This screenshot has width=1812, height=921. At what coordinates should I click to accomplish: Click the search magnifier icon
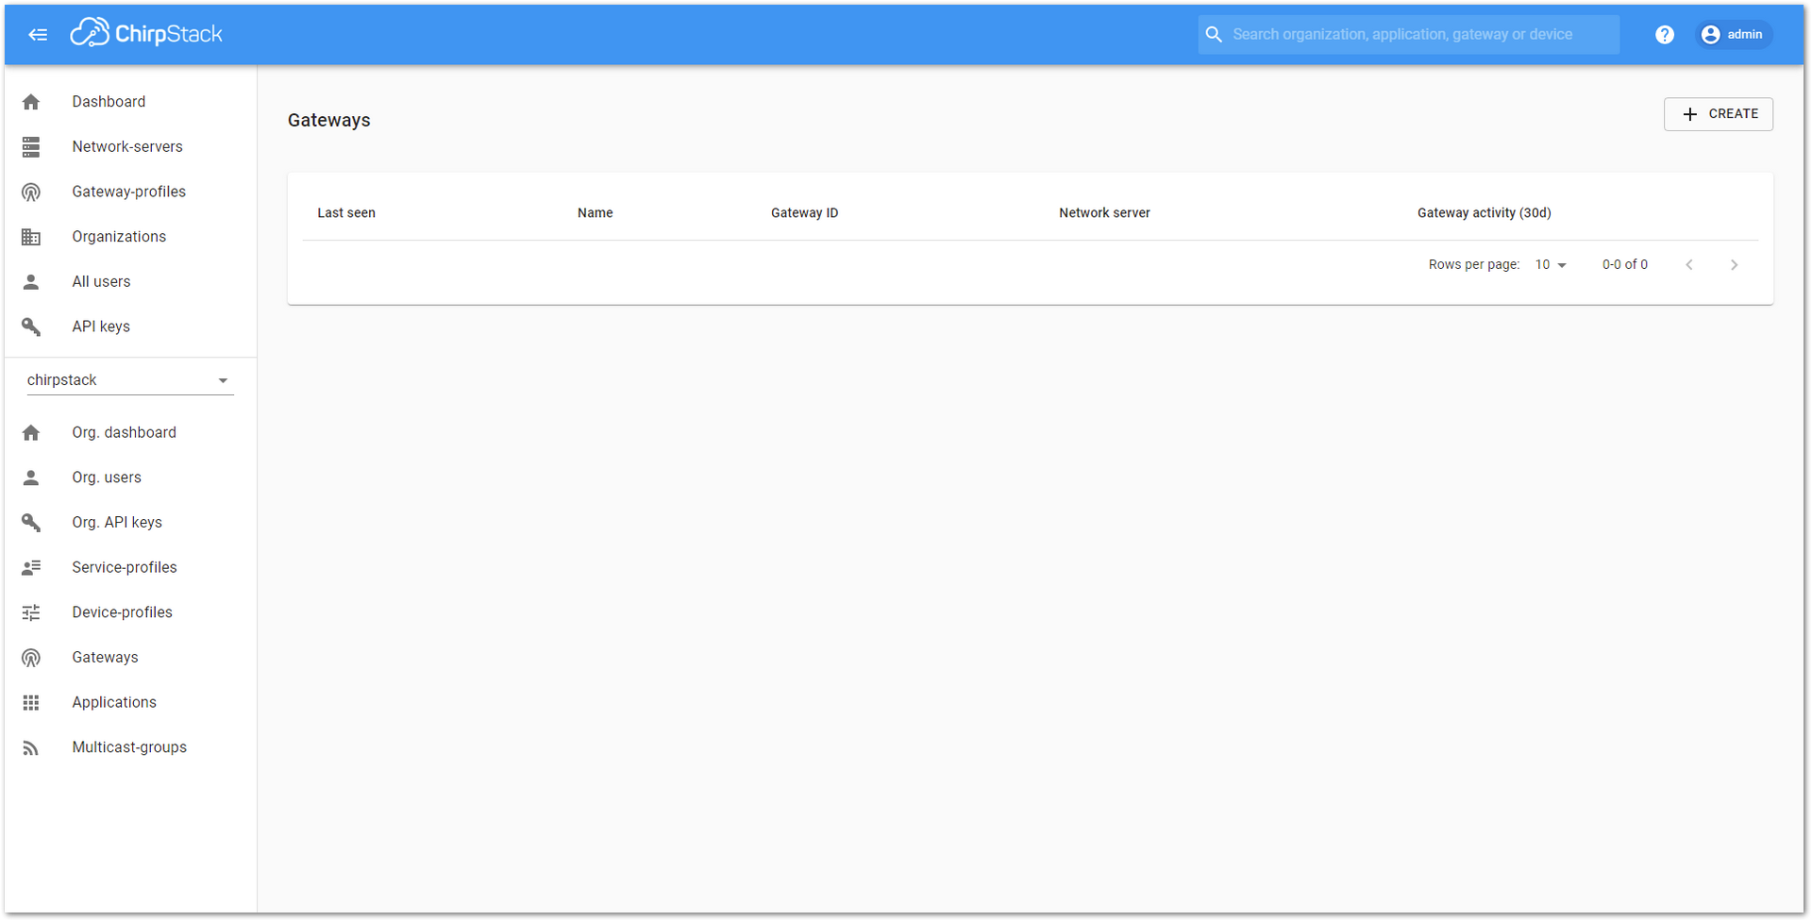(1214, 35)
